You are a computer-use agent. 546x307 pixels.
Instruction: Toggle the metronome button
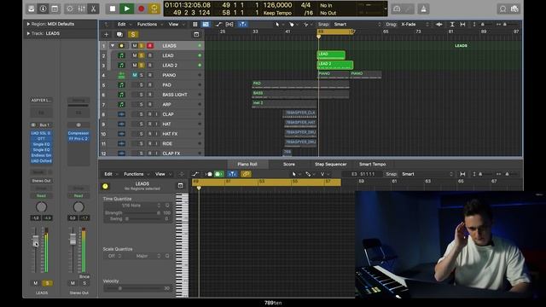pyautogui.click(x=423, y=9)
